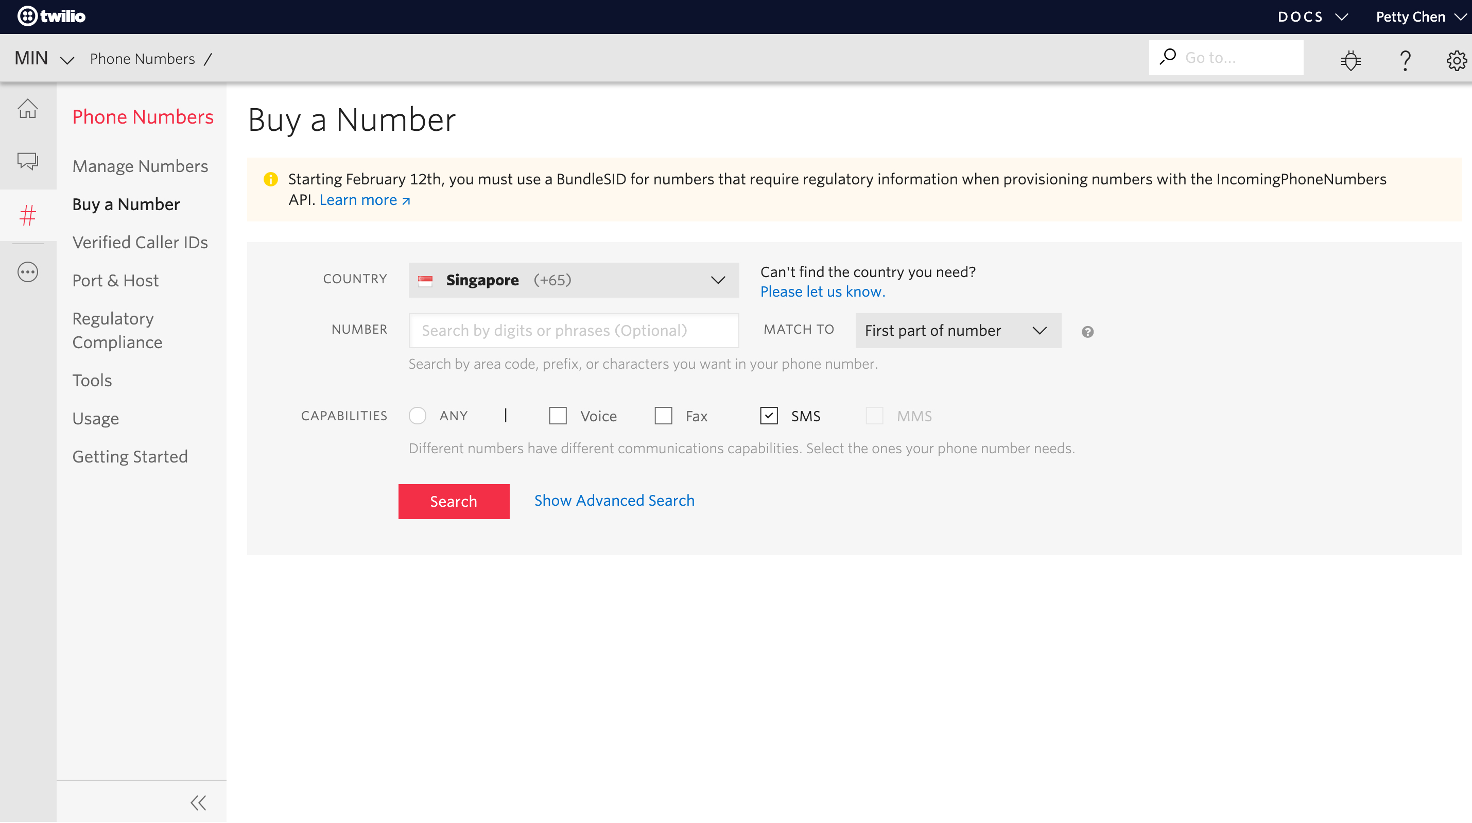Click the Singapore flag icon
Viewport: 1472px width, 823px height.
click(425, 280)
